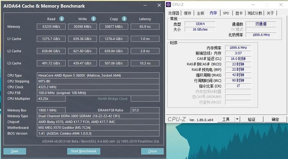Click CPU Multiplier field 43.25x

(51, 99)
